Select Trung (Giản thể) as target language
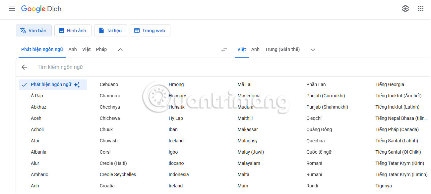The image size is (431, 194). pos(282,49)
